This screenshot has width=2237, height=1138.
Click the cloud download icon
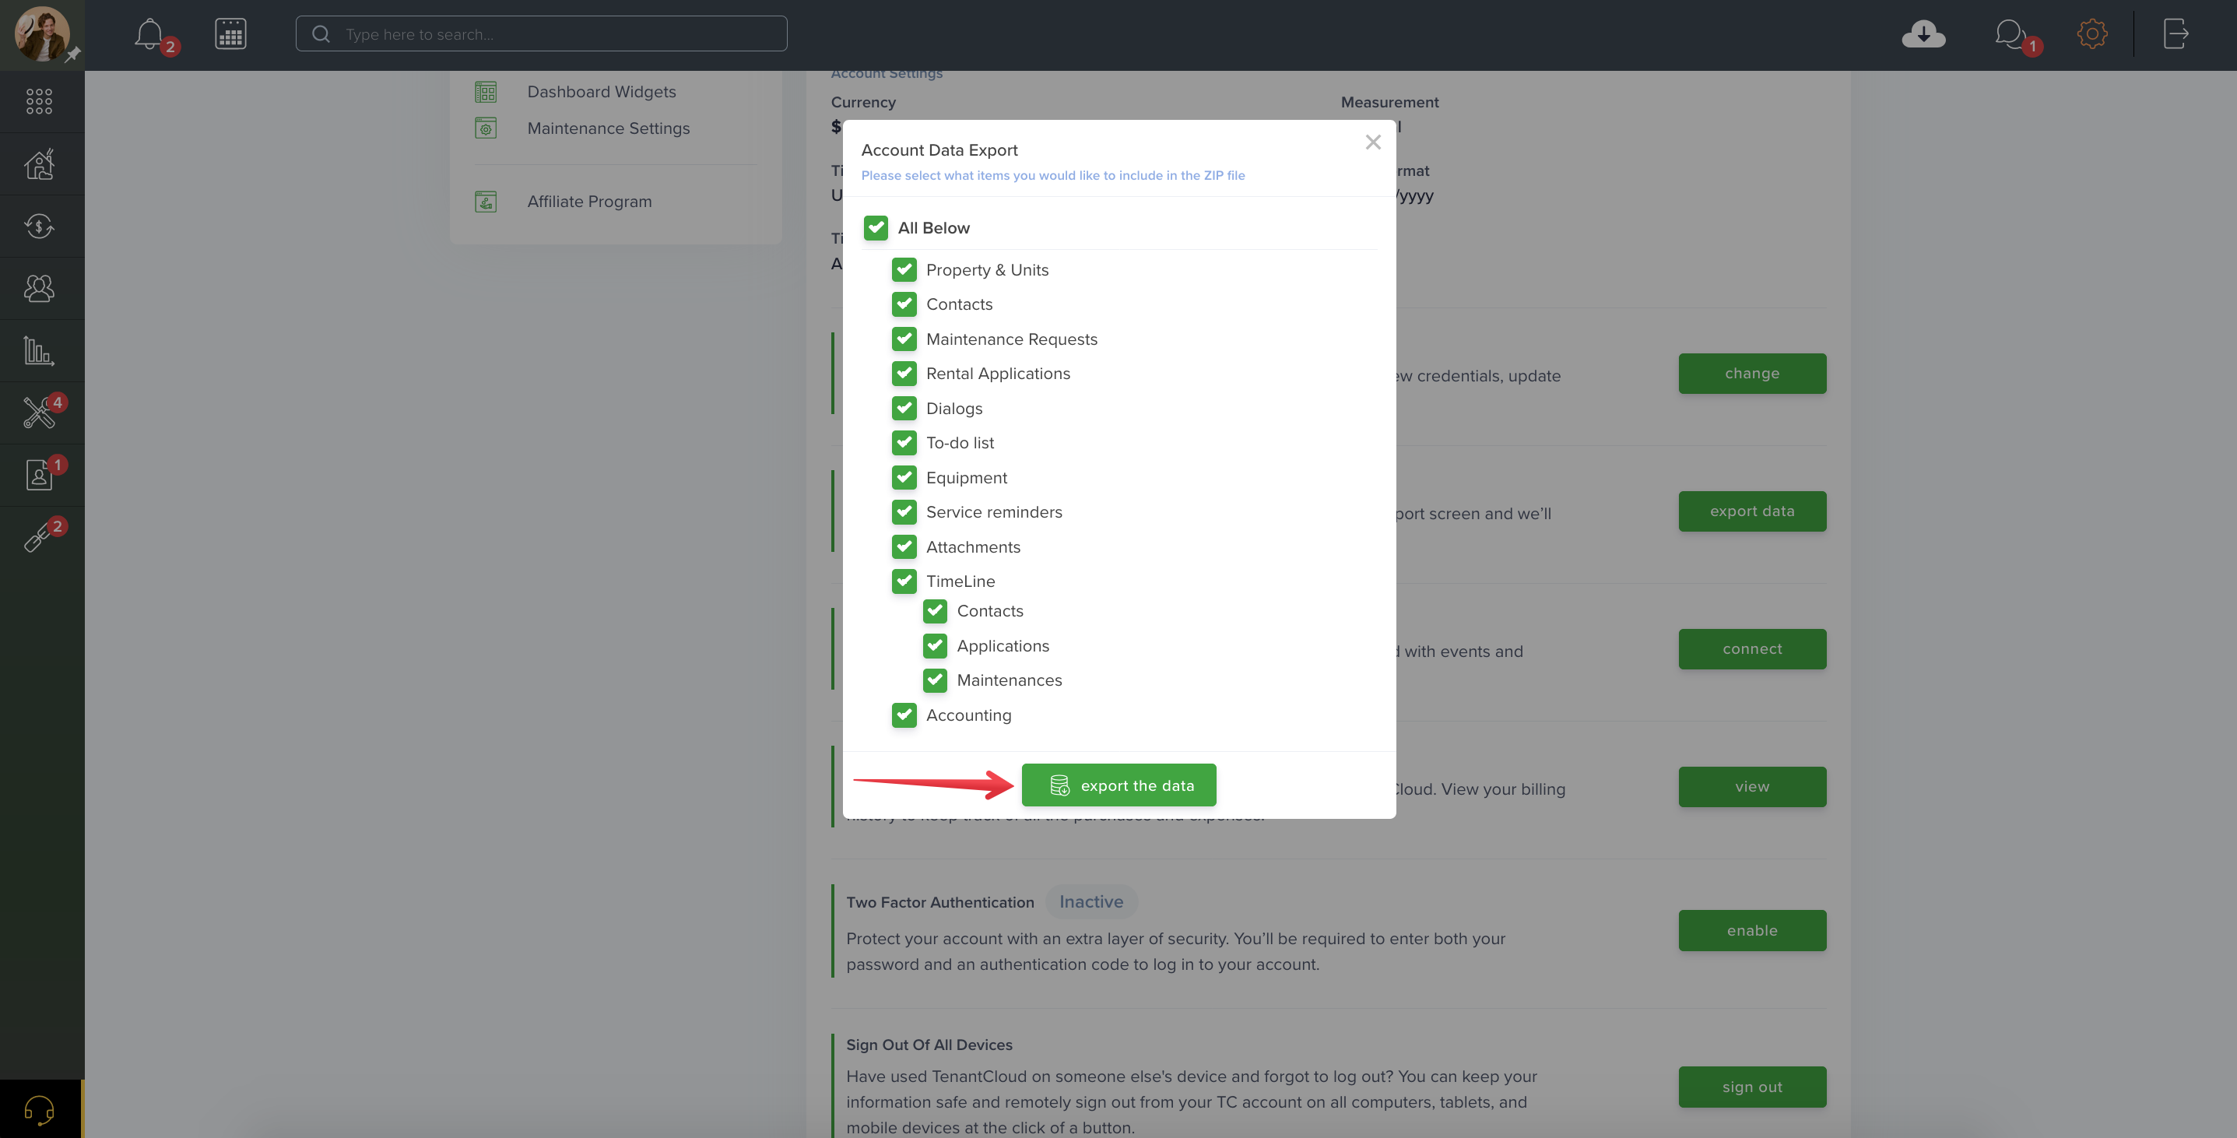click(x=1923, y=34)
